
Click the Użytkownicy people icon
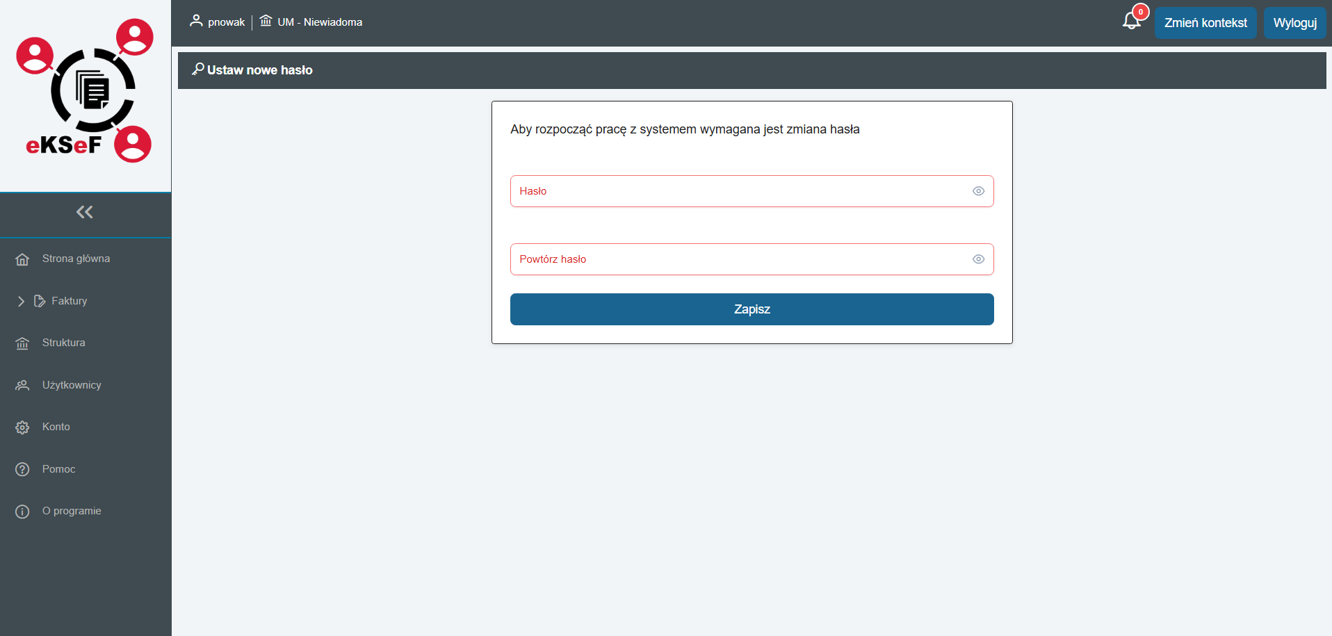pyautogui.click(x=22, y=385)
